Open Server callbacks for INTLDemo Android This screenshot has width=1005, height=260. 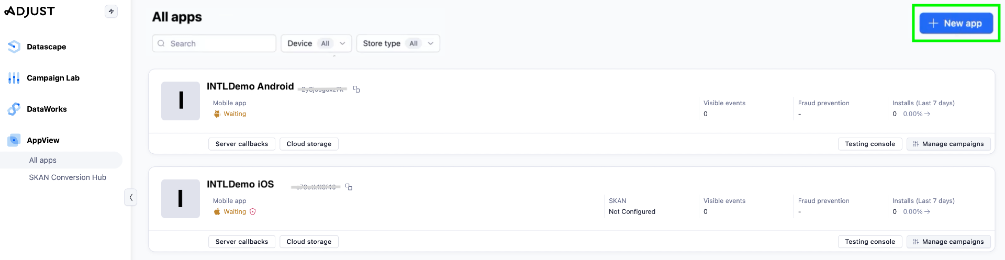(x=241, y=144)
